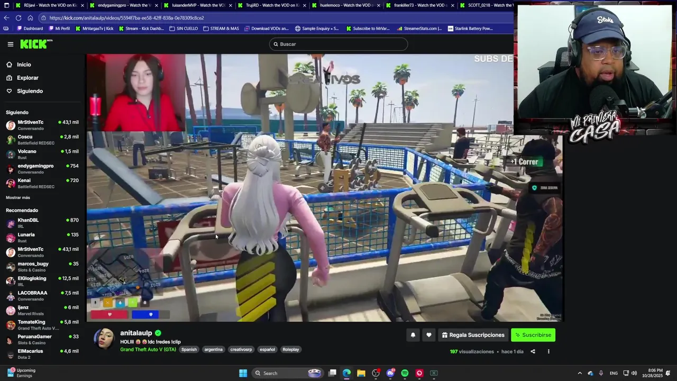Open TomateKing recommended channel
Image resolution: width=677 pixels, height=381 pixels.
(42, 325)
